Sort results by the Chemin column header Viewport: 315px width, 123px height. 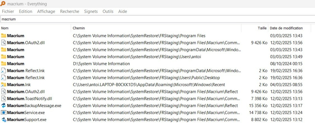[x=156, y=28]
